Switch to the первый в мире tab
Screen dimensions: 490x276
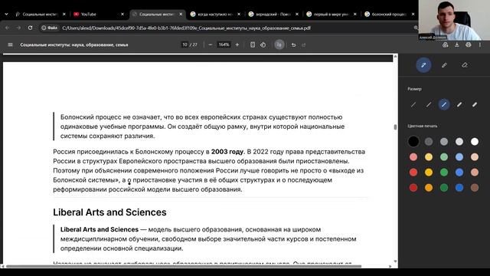point(332,14)
